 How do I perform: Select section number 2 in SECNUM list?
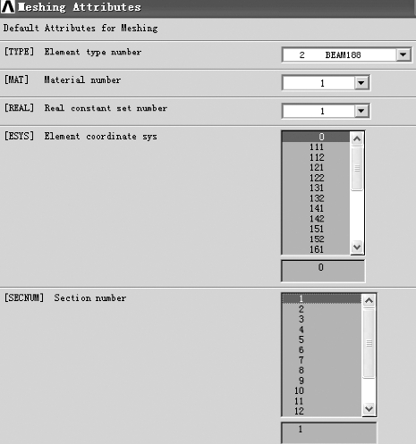point(321,309)
